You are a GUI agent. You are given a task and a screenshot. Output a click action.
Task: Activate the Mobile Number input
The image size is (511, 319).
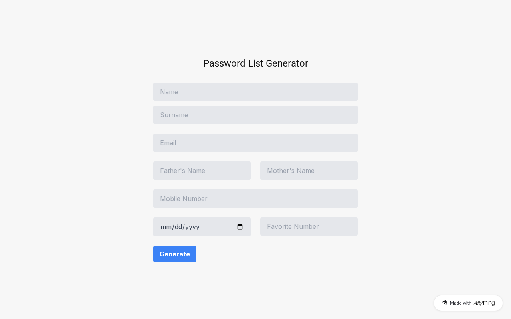tap(255, 199)
